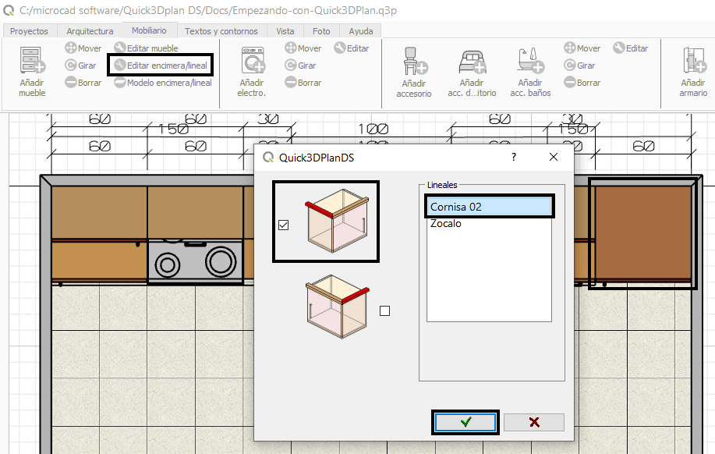Open Editar mueble tool
The image size is (715, 454).
(147, 48)
